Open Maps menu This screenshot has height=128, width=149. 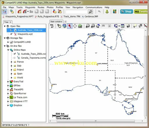pyautogui.click(x=11, y=7)
